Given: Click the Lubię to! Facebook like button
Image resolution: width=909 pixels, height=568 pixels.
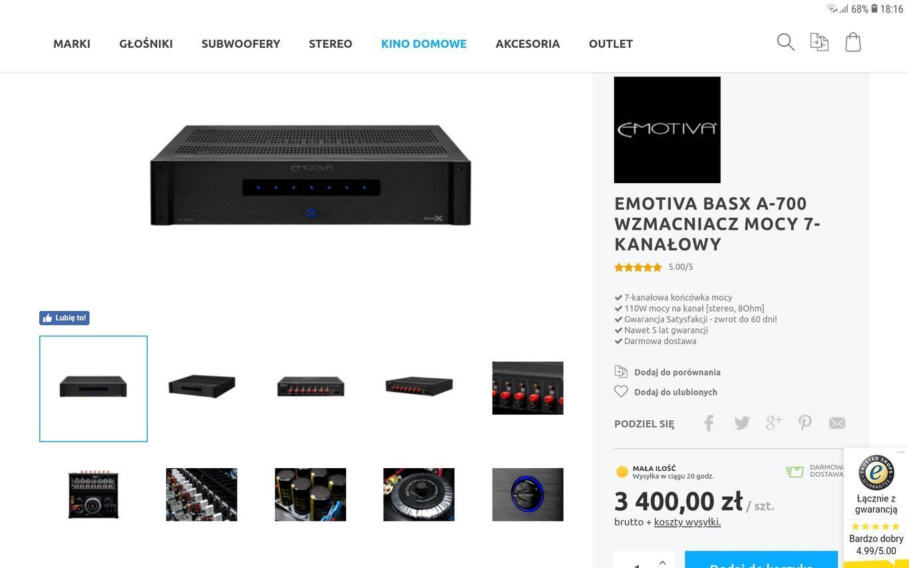Looking at the screenshot, I should pos(65,318).
